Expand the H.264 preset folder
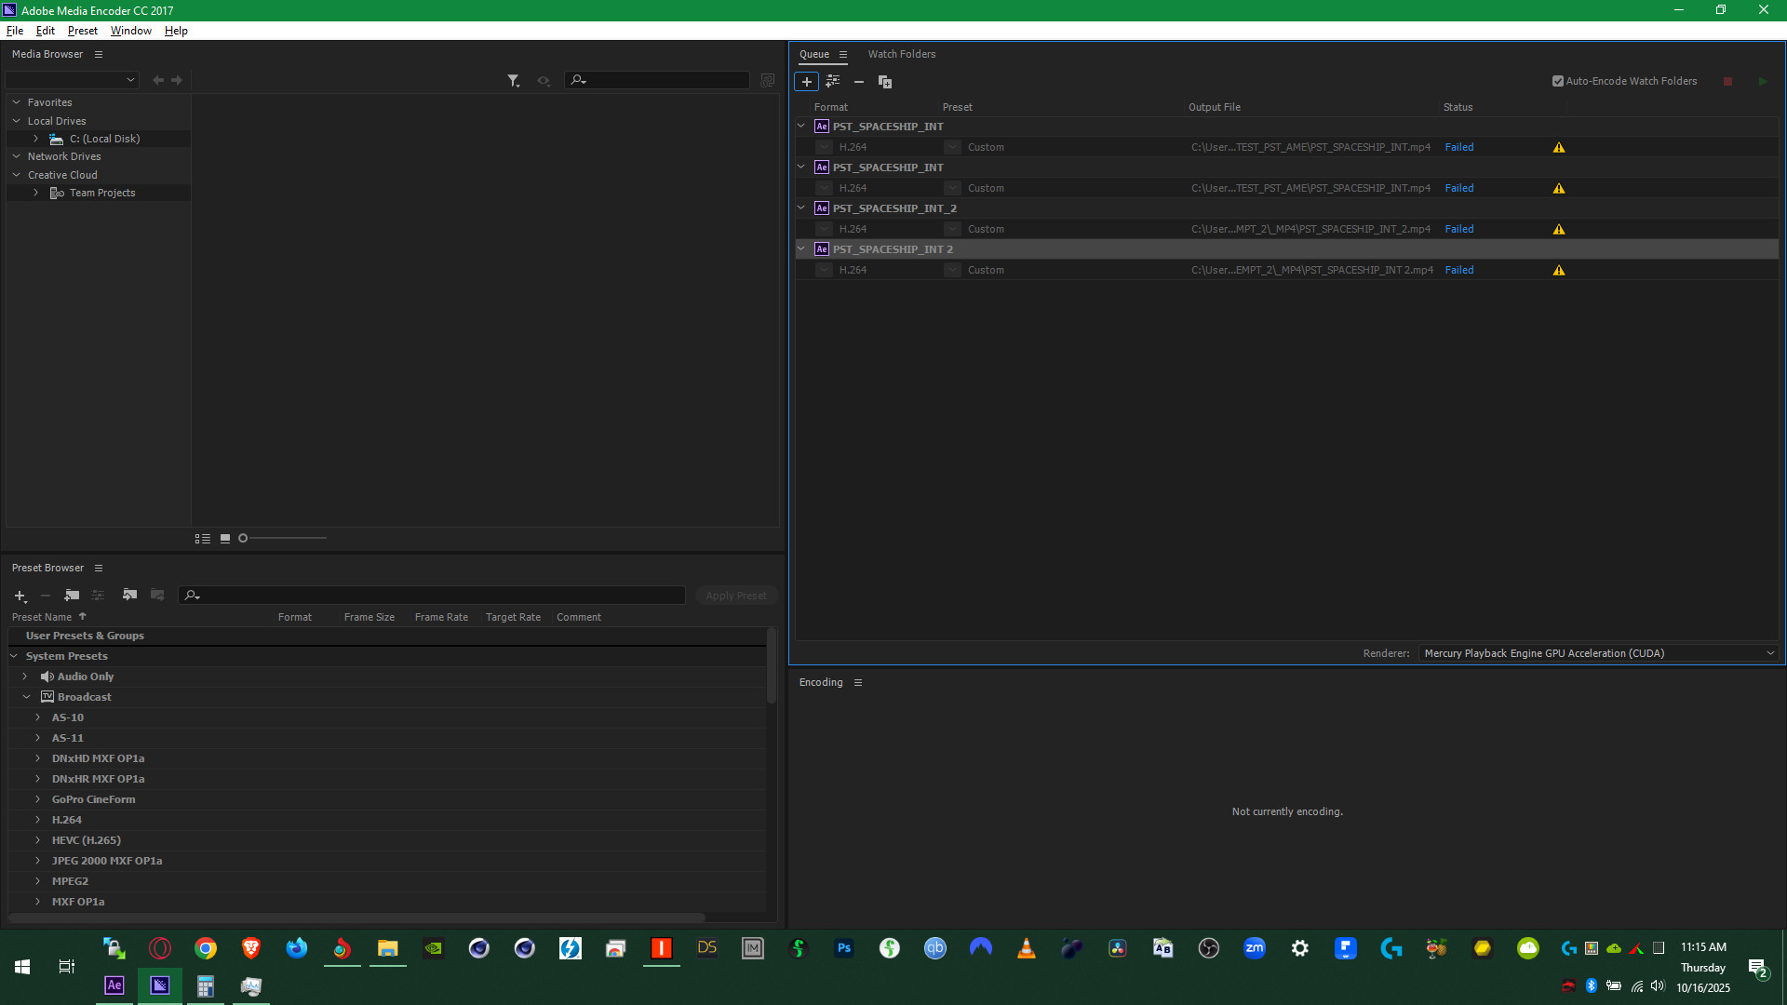The height and width of the screenshot is (1005, 1787). (x=38, y=820)
